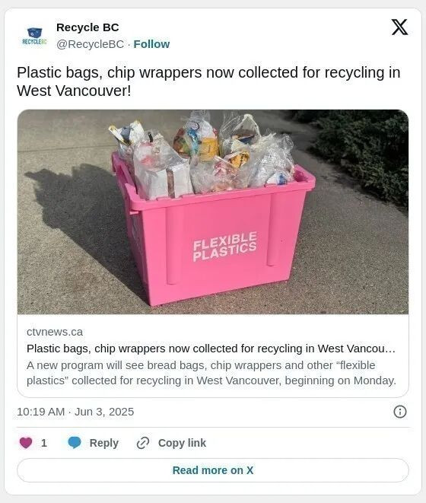Open the 10:19 AM Jun 3, 2025 timestamp
This screenshot has height=503, width=426.
75,412
